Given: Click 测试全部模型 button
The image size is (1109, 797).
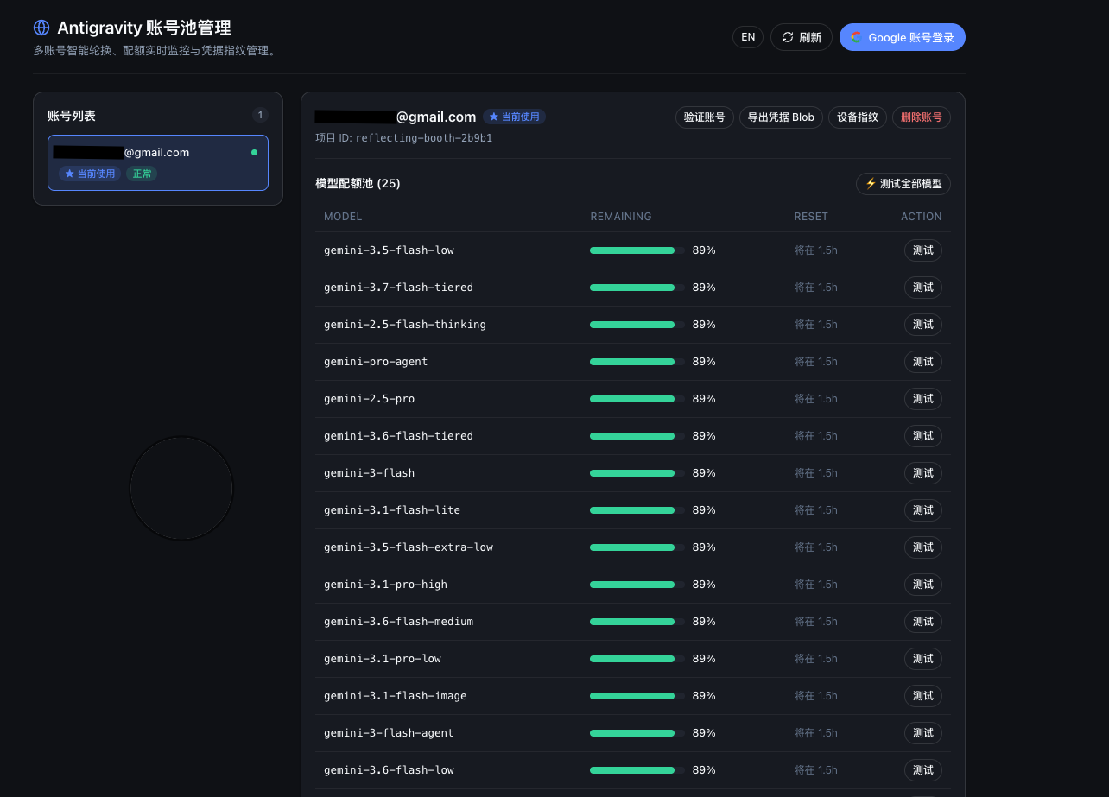Looking at the screenshot, I should (903, 184).
